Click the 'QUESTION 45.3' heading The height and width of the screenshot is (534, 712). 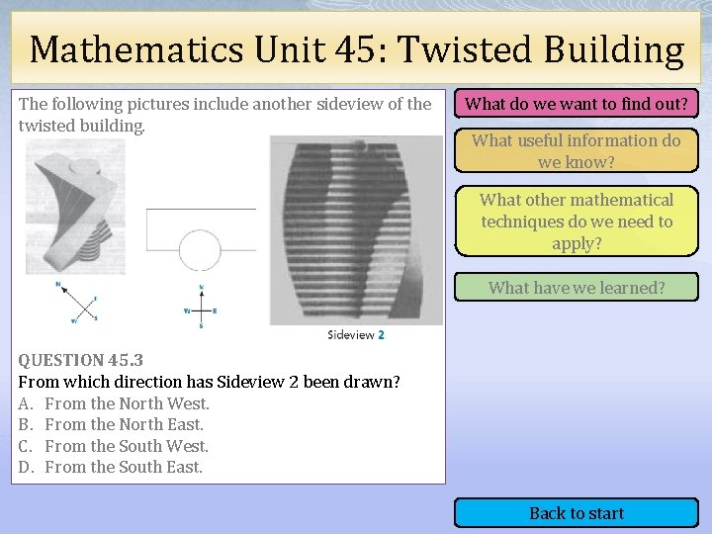click(81, 361)
